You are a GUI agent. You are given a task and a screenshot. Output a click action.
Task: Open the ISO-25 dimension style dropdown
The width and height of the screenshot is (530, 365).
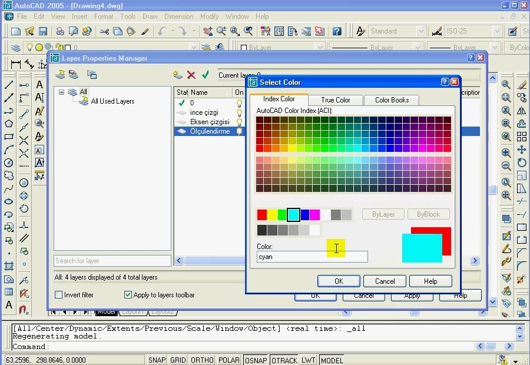(496, 31)
